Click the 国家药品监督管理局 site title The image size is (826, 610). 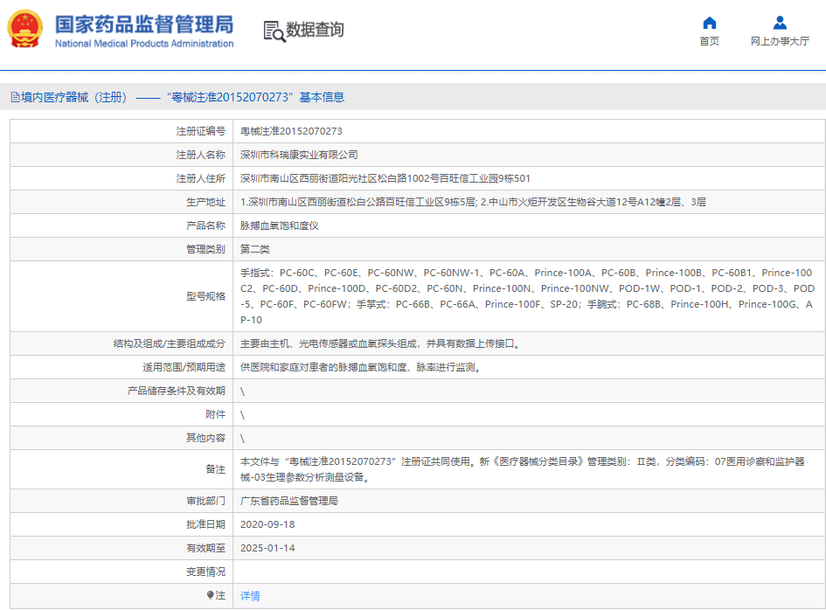pos(144,23)
